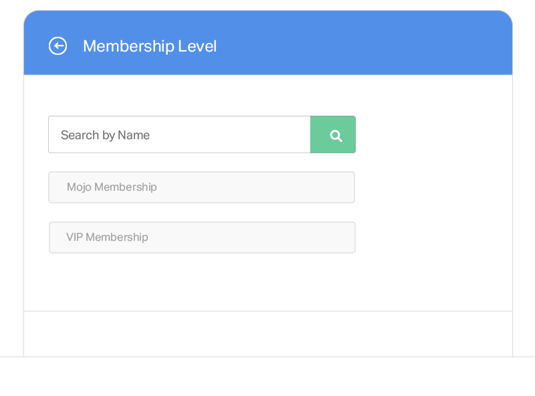Viewport: 535px width, 396px height.
Task: Choose the VIP Membership option
Action: (203, 237)
